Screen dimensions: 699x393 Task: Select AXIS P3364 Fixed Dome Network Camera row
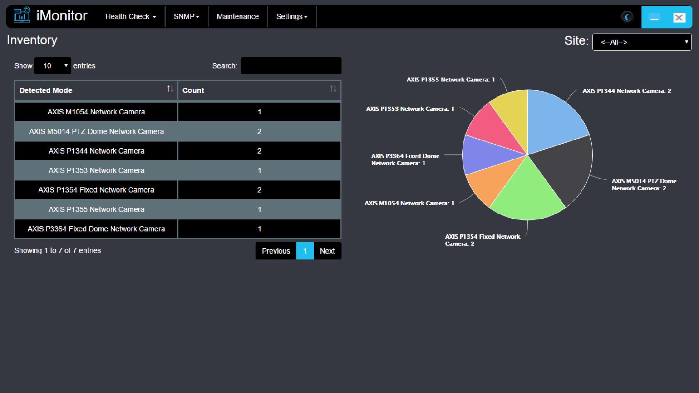coord(178,229)
